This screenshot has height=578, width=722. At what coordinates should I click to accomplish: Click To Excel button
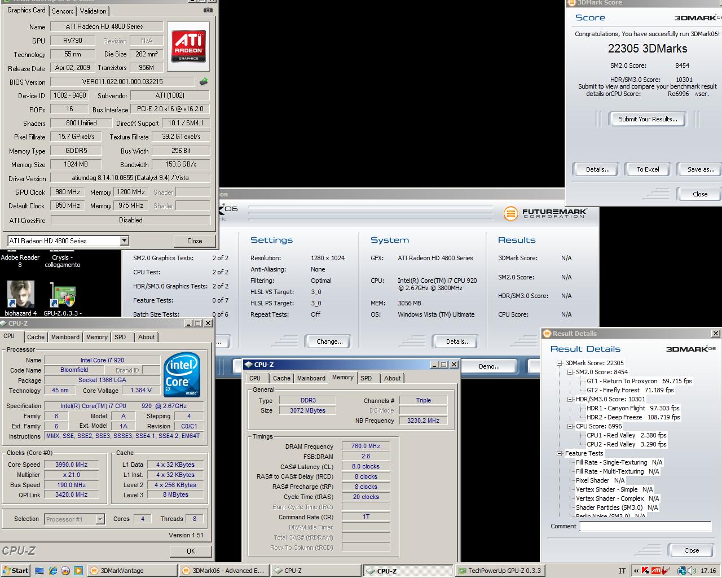coord(648,169)
